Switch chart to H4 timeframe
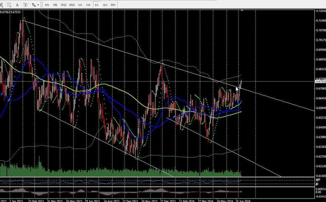The image size is (326, 202). 88,5
